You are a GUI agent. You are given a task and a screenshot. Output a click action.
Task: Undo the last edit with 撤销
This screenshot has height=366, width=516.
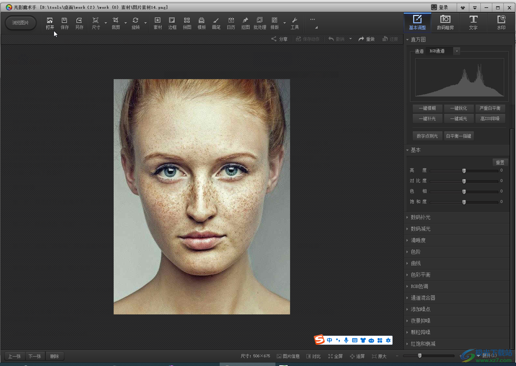(336, 39)
